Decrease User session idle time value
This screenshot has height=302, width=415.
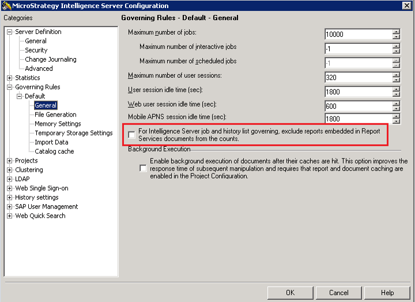tap(396, 95)
